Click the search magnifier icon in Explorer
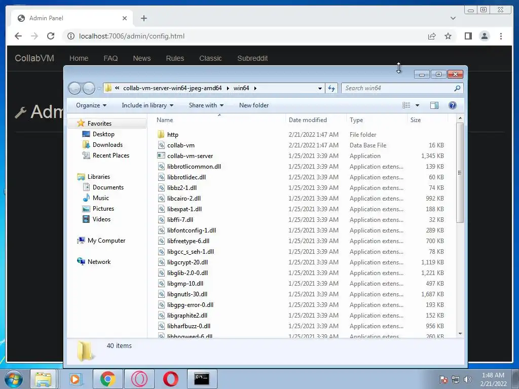 pos(457,88)
